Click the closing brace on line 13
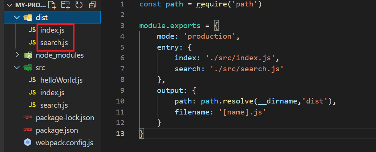This screenshot has height=152, width=376. tap(142, 133)
